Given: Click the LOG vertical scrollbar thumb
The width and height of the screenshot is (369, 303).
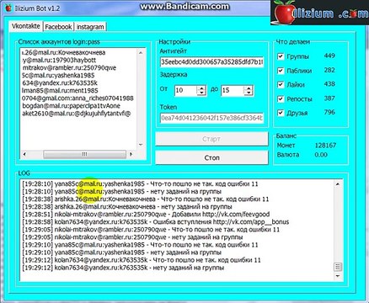Looking at the screenshot, I should (338, 267).
